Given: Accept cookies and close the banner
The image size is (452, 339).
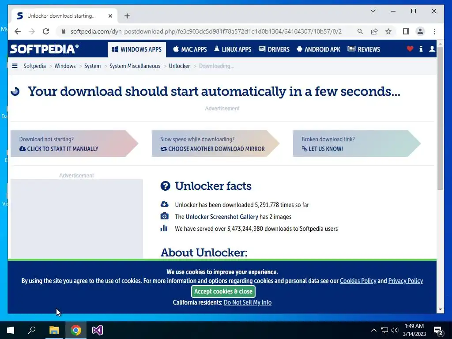Looking at the screenshot, I should pyautogui.click(x=223, y=291).
